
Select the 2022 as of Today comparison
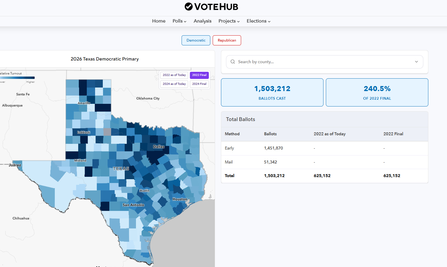coord(174,75)
